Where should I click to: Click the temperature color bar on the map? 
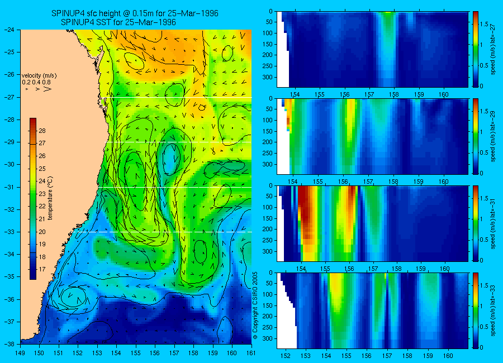coord(33,199)
